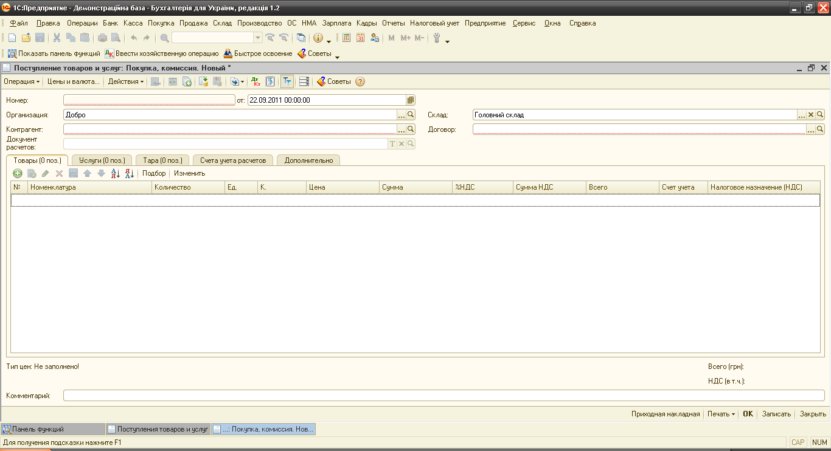The image size is (831, 451).
Task: Open selection list for Организация via ellipsis
Action: 402,114
